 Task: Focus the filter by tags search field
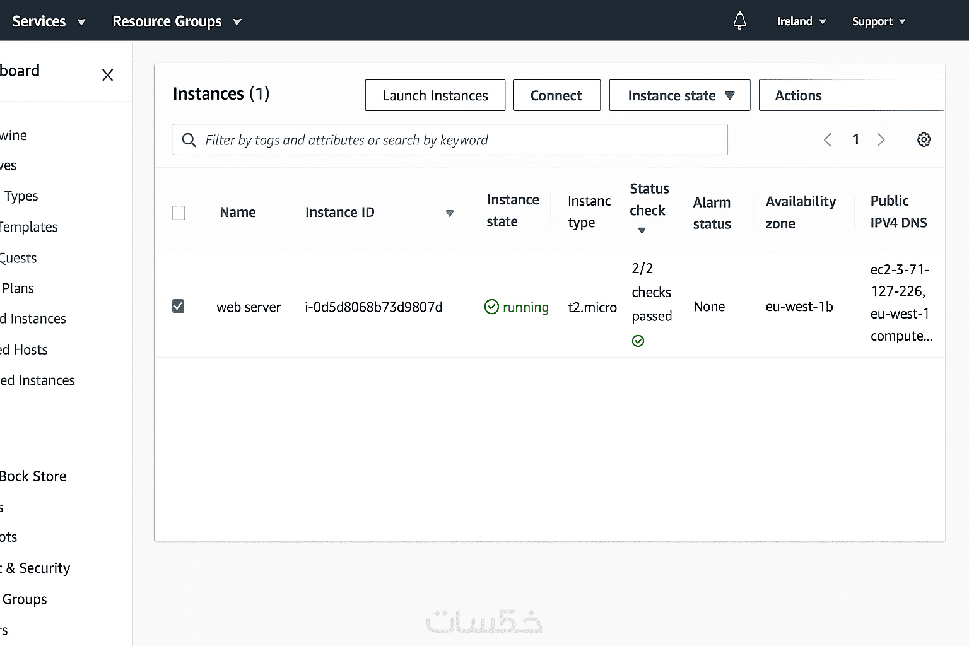coord(461,140)
